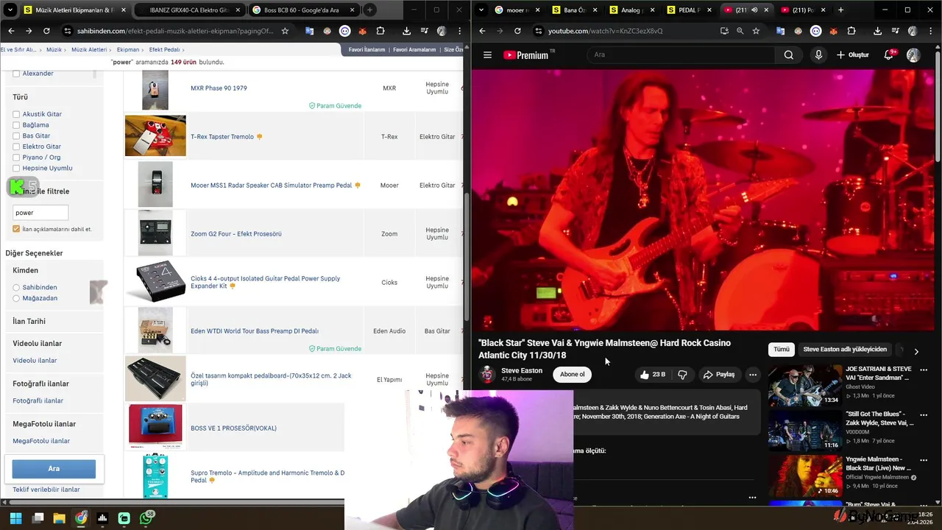
Task: Check the Elektro Gitar filter
Action: coord(16,146)
